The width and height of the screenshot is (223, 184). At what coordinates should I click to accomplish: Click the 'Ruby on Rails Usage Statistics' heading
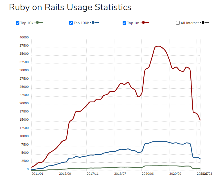pyautogui.click(x=70, y=7)
